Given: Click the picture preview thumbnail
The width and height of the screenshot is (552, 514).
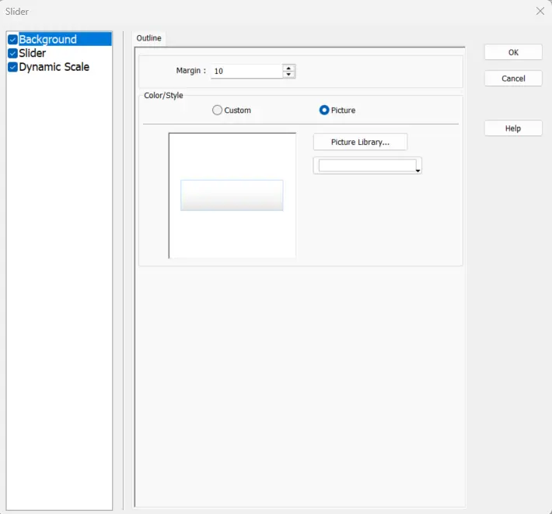Looking at the screenshot, I should tap(232, 195).
